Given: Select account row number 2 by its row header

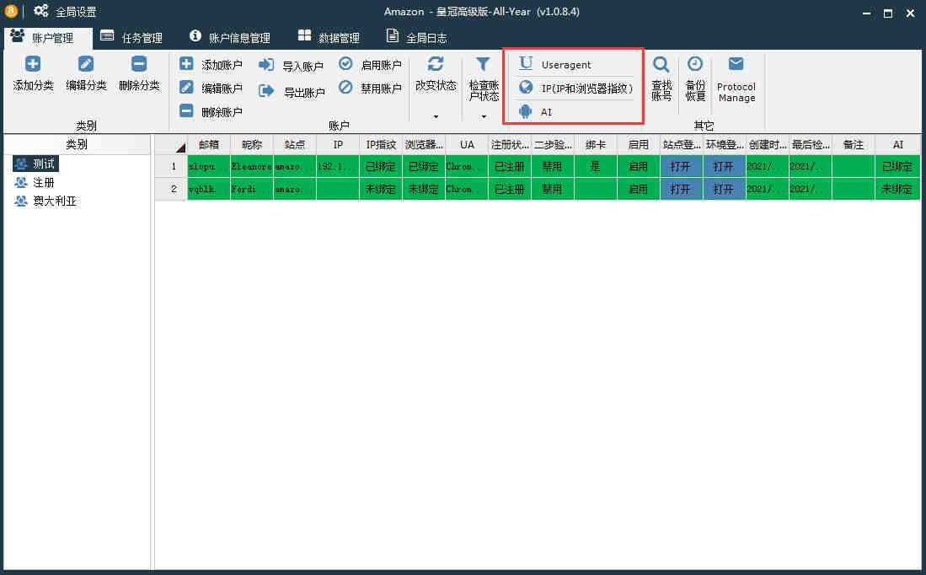Looking at the screenshot, I should coord(171,189).
